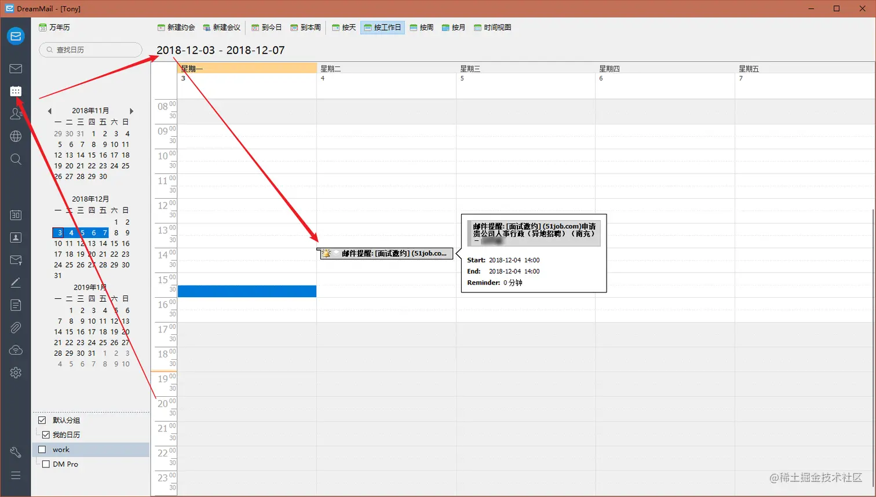The height and width of the screenshot is (497, 876).
Task: Click the 2019年1月 month title
Action: (x=90, y=287)
